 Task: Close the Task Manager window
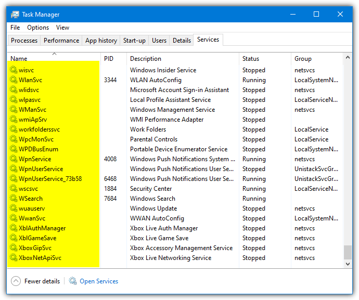(340, 14)
